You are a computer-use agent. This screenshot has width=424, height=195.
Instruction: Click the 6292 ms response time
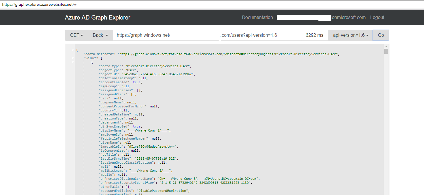pos(314,35)
